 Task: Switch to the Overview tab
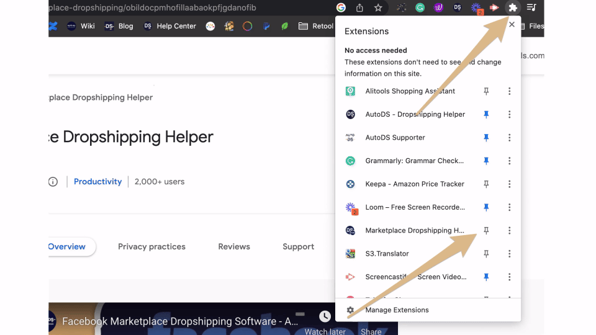tap(67, 246)
